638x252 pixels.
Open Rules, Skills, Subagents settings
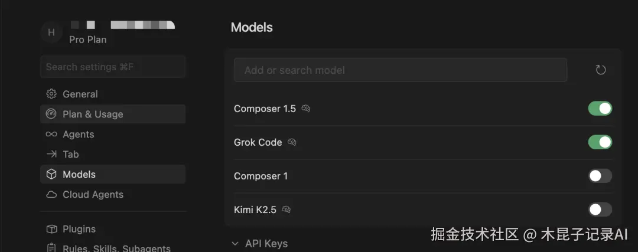tap(116, 248)
